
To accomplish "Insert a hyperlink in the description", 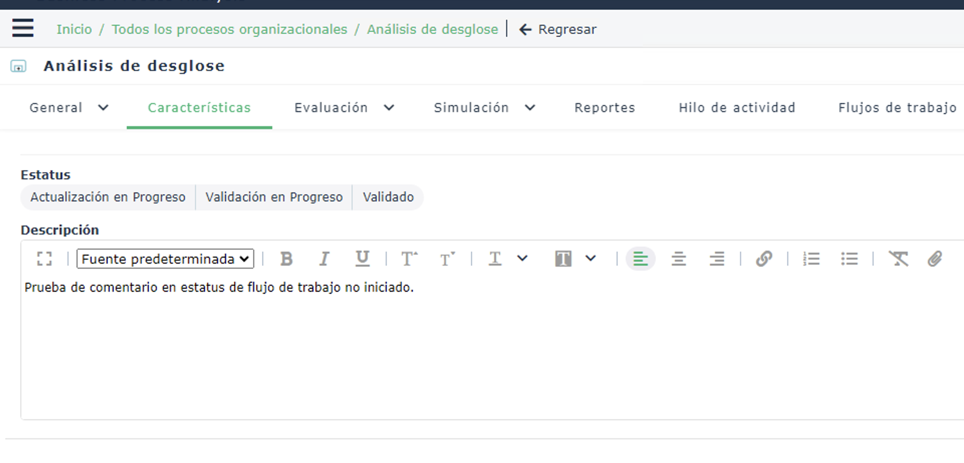I will 764,259.
